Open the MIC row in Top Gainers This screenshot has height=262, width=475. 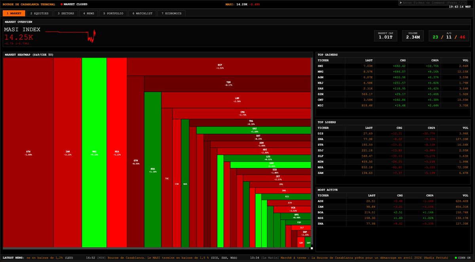pyautogui.click(x=394, y=106)
